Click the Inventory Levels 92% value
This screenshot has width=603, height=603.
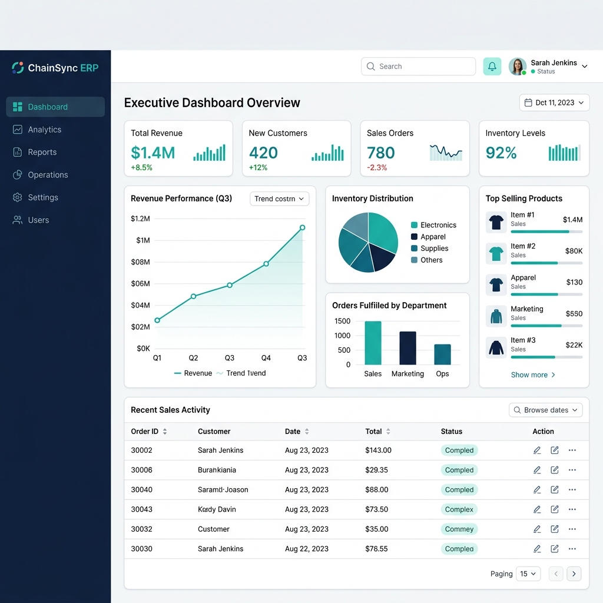click(501, 153)
